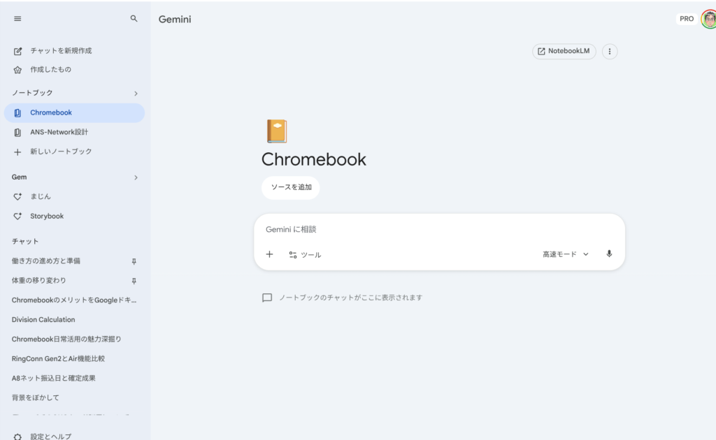716x440 pixels.
Task: Click the hamburger main menu icon
Action: click(17, 19)
